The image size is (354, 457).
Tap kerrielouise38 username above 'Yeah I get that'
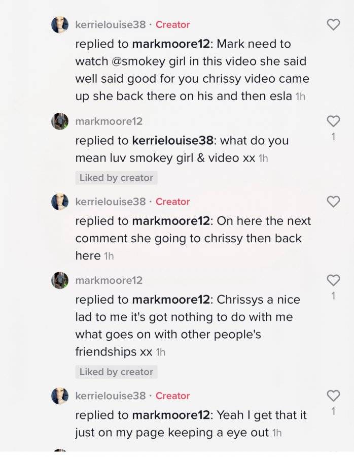(x=111, y=396)
